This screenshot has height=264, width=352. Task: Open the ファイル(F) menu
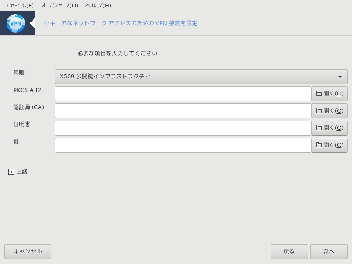coord(18,5)
